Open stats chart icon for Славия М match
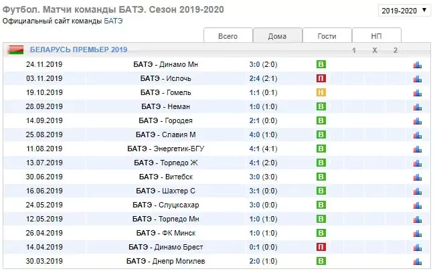Image resolution: width=435 pixels, height=273 pixels. coord(417,135)
